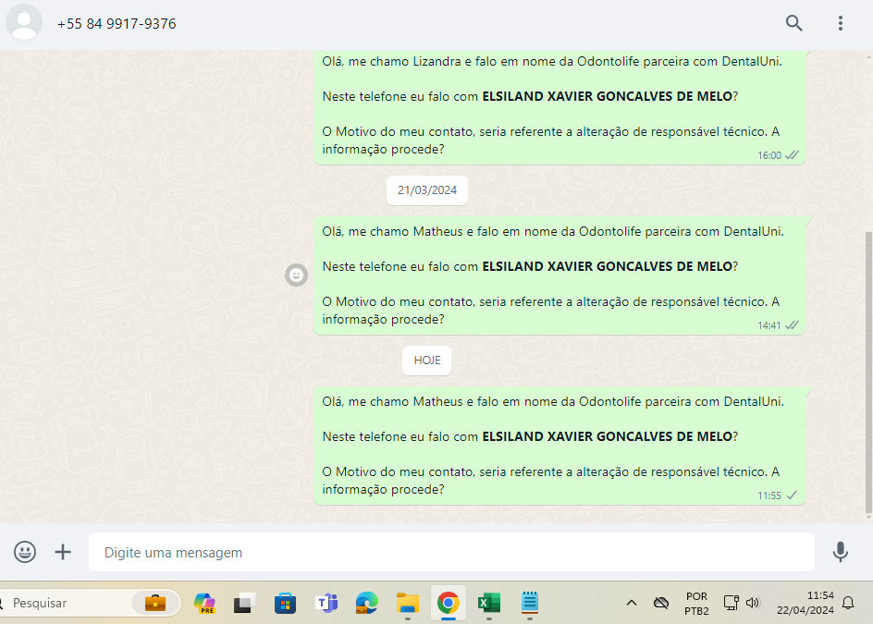The width and height of the screenshot is (873, 624).
Task: Select the message sent at 16:00
Action: click(x=559, y=106)
